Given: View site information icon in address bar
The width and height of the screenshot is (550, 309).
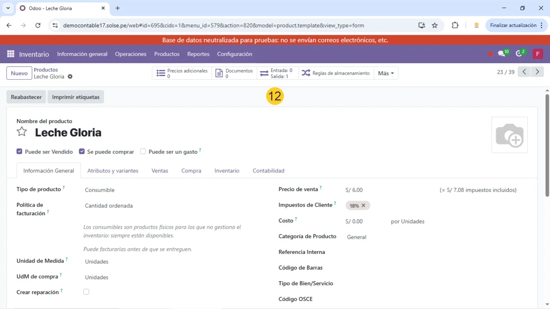Looking at the screenshot, I should point(55,25).
